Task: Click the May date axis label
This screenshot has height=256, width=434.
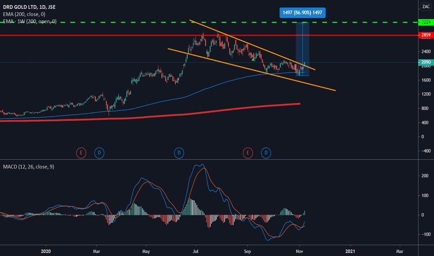Action: pyautogui.click(x=146, y=251)
